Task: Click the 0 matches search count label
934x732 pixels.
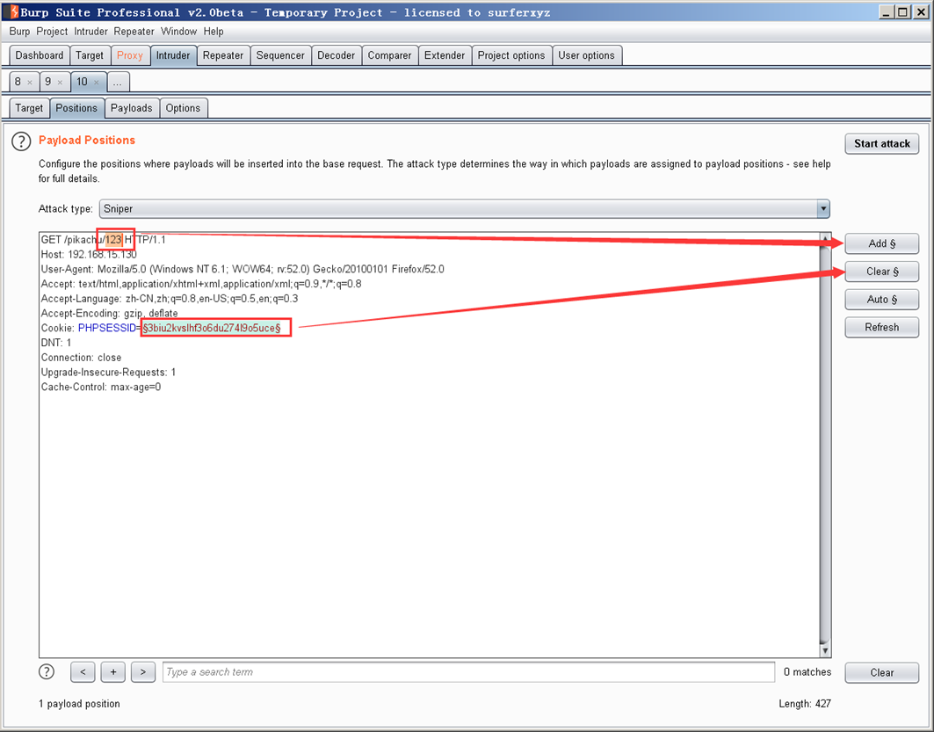Action: (807, 672)
